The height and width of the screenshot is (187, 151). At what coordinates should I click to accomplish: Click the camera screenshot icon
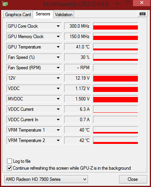point(143,13)
